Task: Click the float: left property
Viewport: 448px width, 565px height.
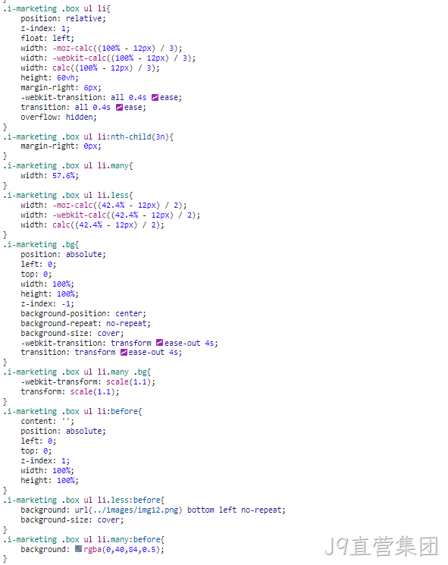Action: tap(47, 39)
